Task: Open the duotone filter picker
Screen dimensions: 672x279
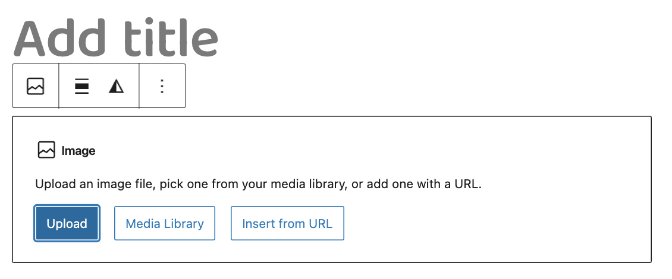Action: pyautogui.click(x=117, y=86)
